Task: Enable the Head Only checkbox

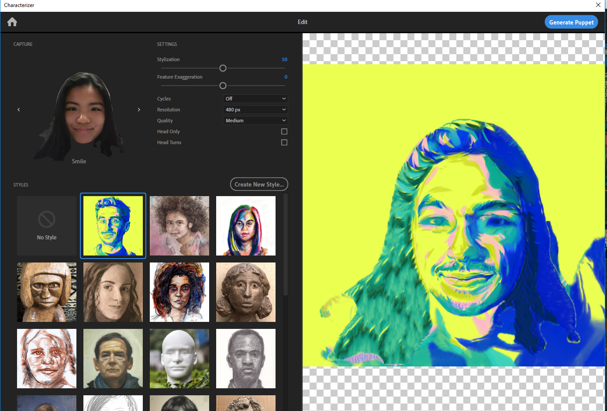Action: pyautogui.click(x=284, y=131)
